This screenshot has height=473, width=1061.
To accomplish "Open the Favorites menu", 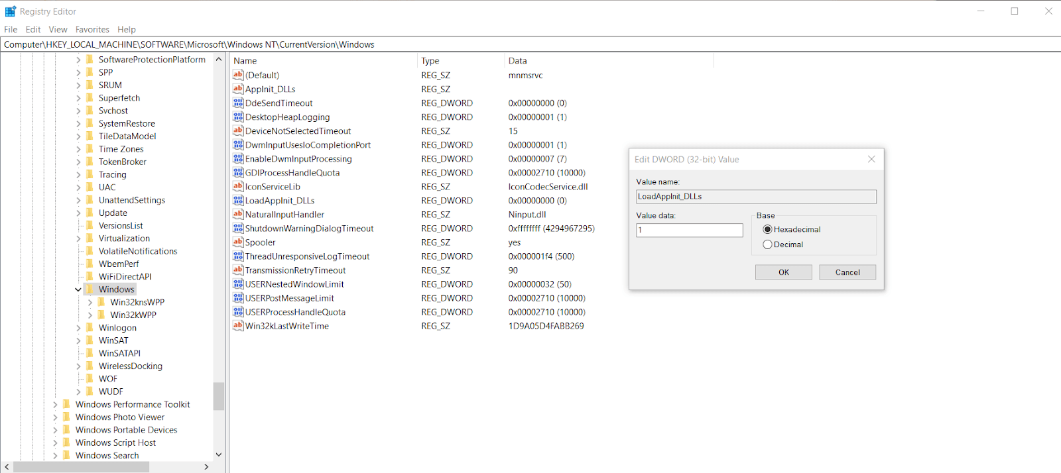I will 92,29.
